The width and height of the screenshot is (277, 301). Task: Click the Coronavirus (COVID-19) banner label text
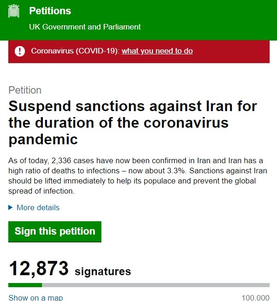pos(75,51)
